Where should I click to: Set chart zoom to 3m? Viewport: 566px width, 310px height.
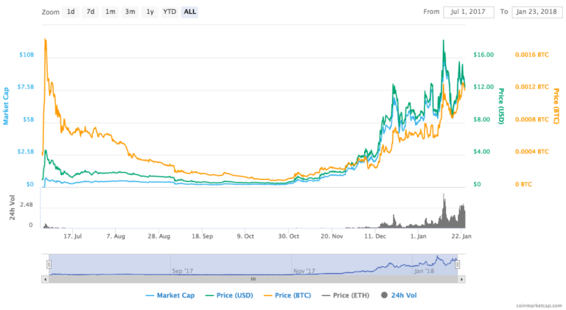point(130,12)
